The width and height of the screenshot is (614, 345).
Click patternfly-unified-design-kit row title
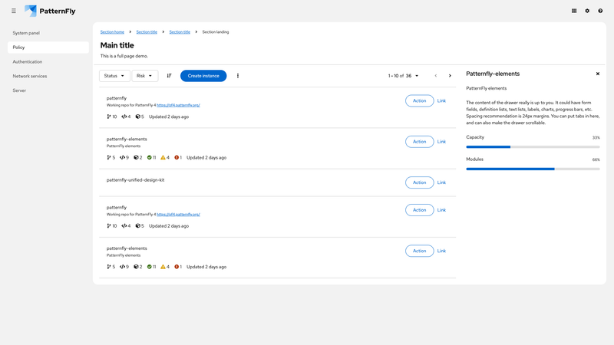(136, 180)
